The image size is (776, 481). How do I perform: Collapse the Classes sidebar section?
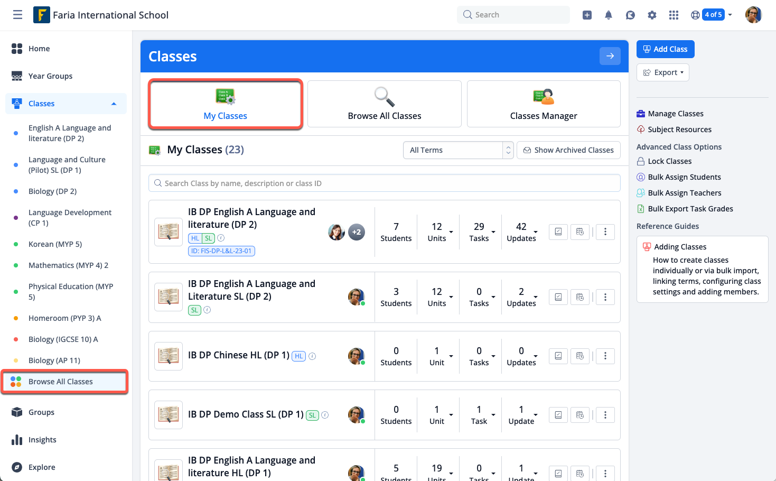click(114, 104)
